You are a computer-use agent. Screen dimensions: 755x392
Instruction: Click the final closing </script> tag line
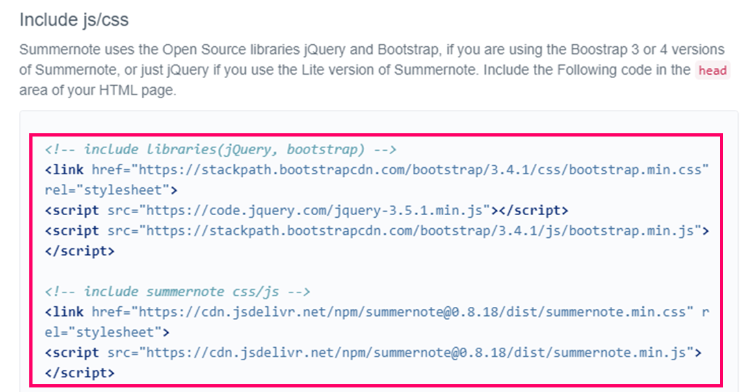[x=80, y=372]
